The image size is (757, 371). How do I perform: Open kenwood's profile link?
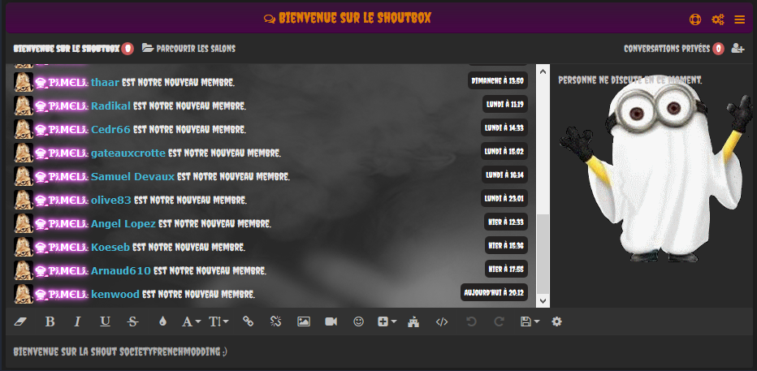(x=115, y=295)
